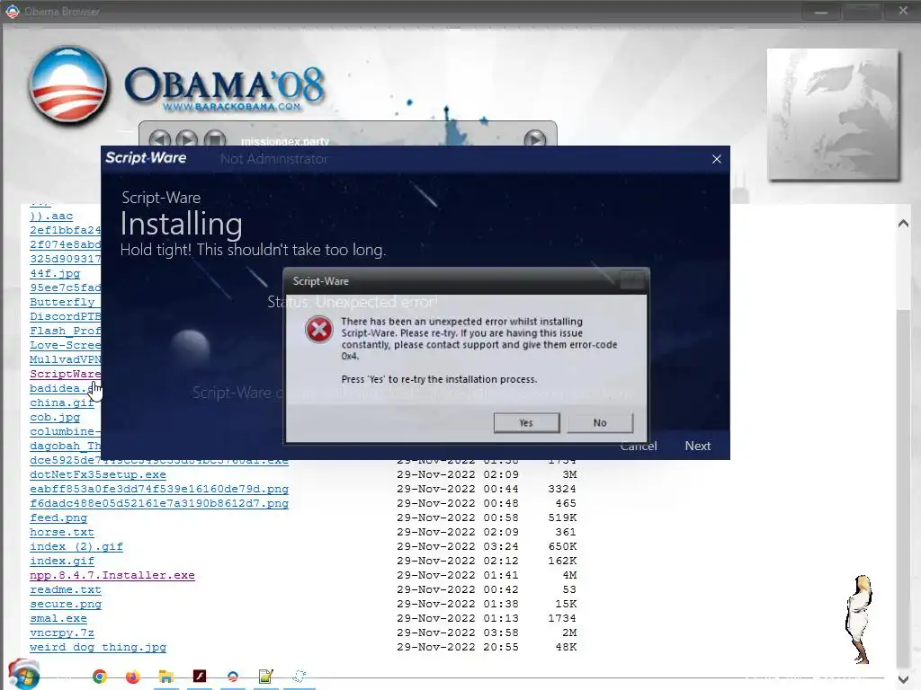This screenshot has width=921, height=690.
Task: Click the Obama Browser go button
Action: click(x=534, y=138)
